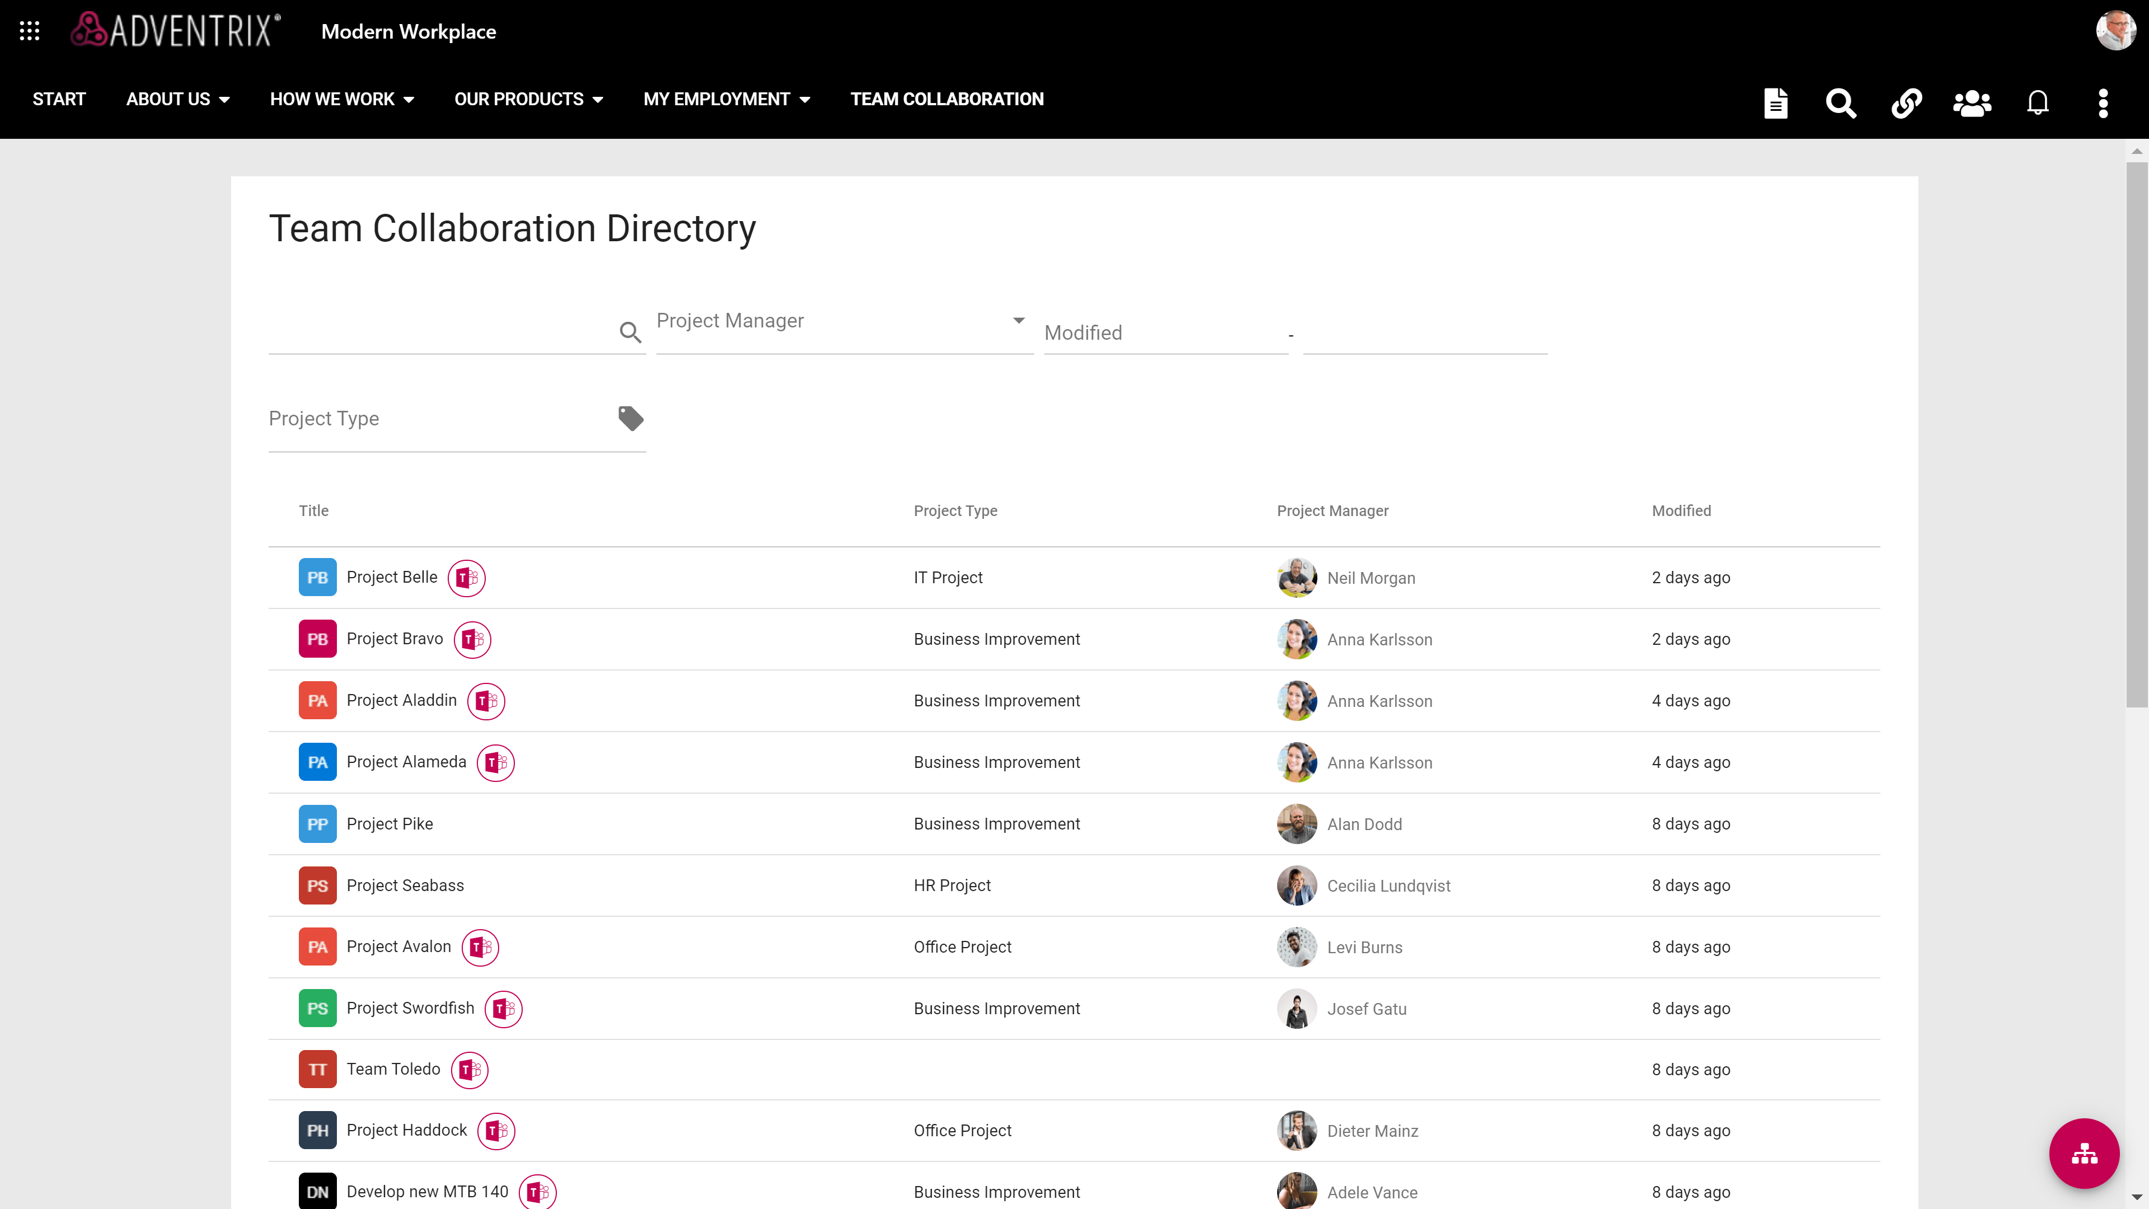
Task: Open the Teams icon for Project Aladdin
Action: point(486,701)
